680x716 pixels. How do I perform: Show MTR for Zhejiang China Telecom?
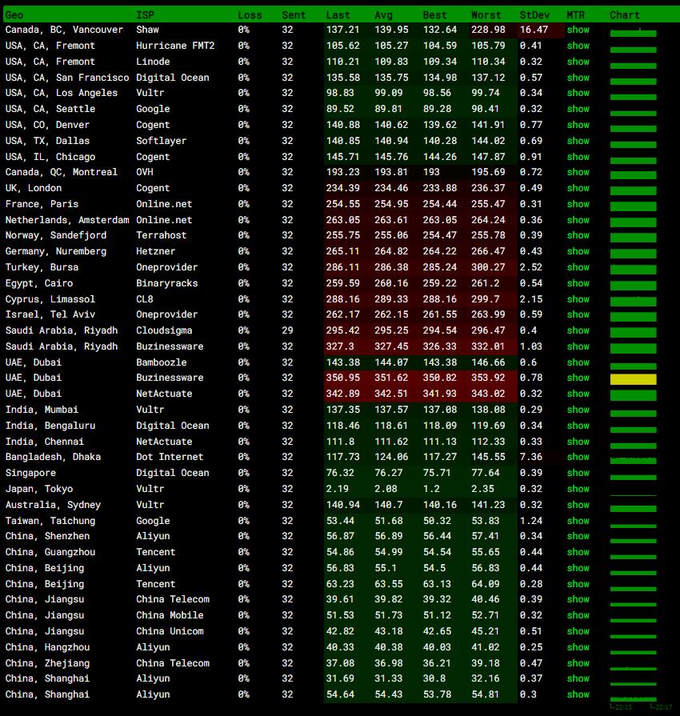click(578, 663)
